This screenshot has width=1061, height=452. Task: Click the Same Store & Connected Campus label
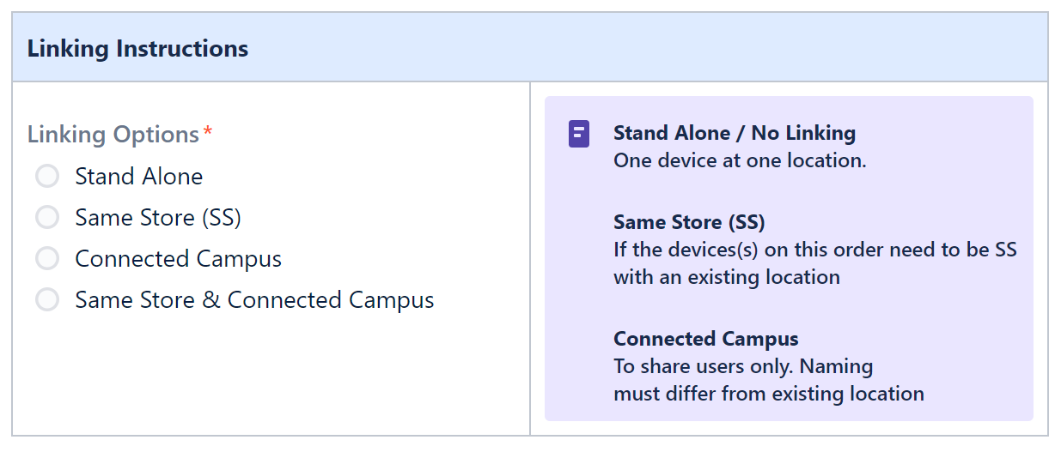(254, 300)
